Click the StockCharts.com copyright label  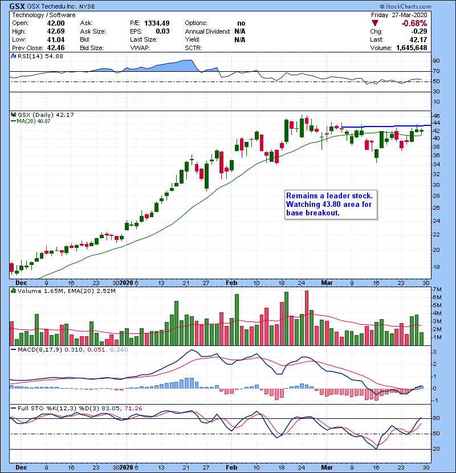coord(406,6)
